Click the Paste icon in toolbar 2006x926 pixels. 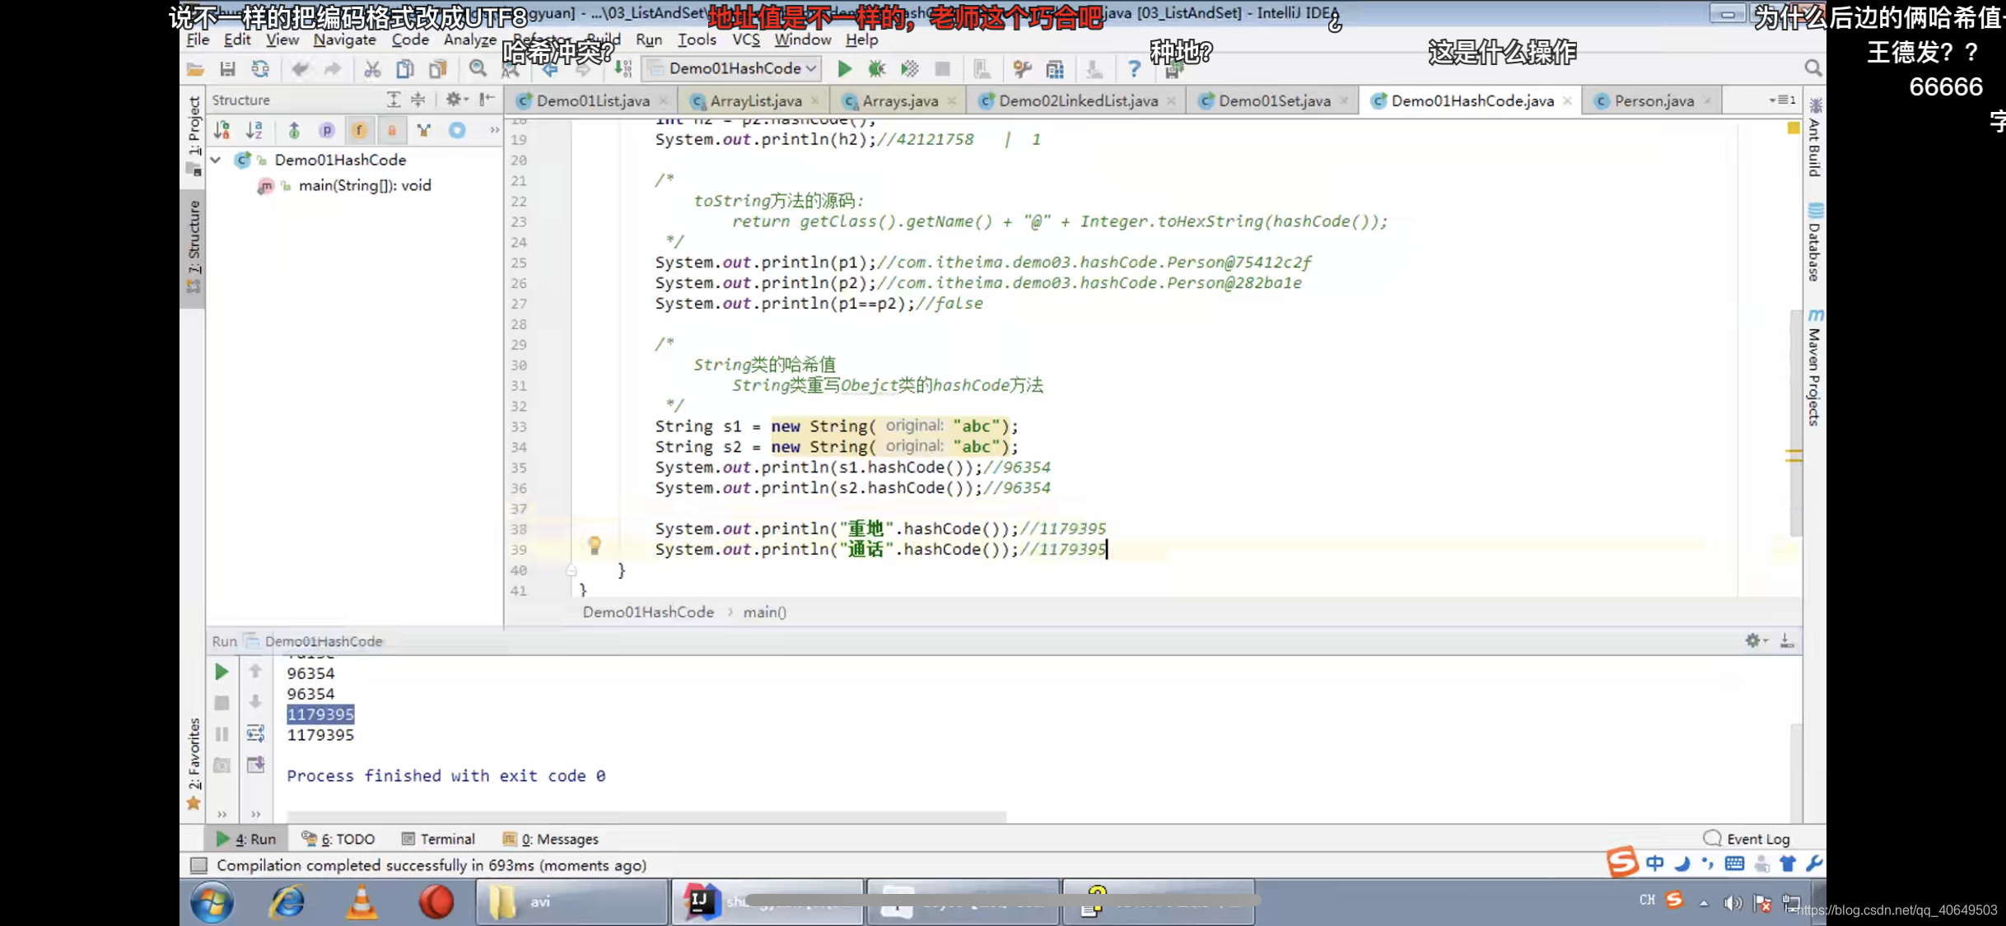438,69
